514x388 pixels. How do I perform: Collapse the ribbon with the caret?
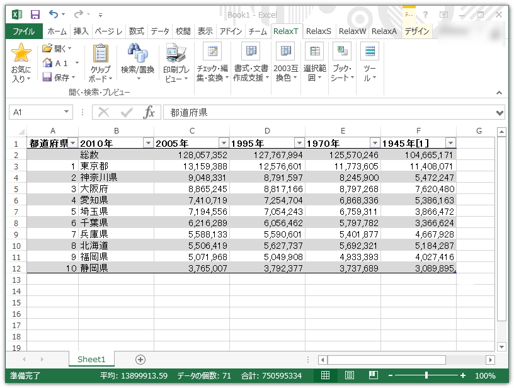(499, 93)
